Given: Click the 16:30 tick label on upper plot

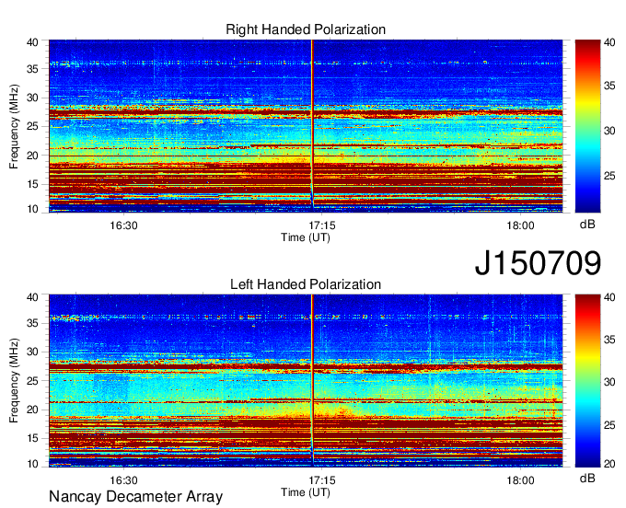Looking at the screenshot, I should [123, 225].
